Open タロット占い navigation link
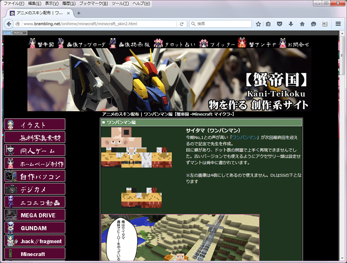Screen dimensions: 347x263 pos(175,43)
